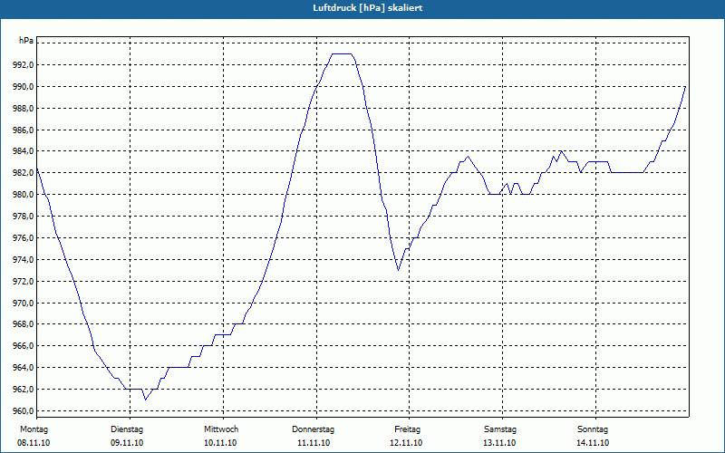Click the 984,0 axis value
725x453 pixels.
click(x=23, y=151)
